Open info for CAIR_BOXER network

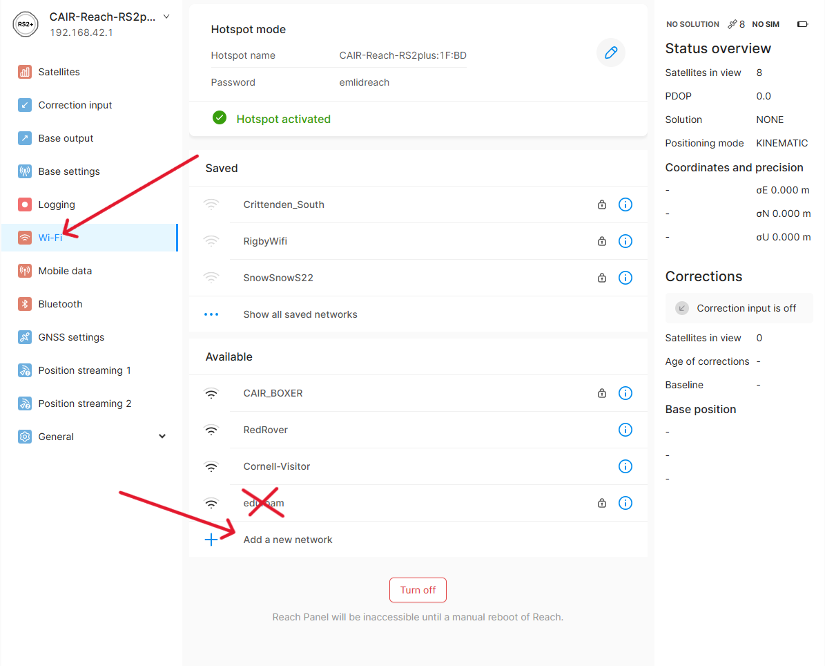point(625,393)
